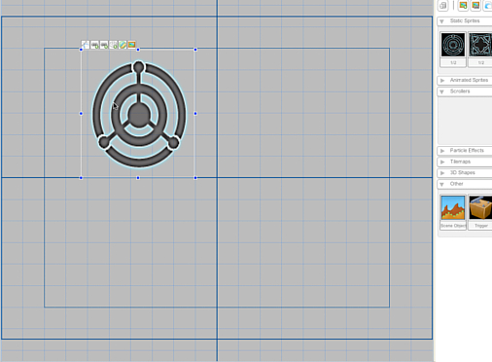Image resolution: width=492 pixels, height=362 pixels.
Task: Click the top-left selection handle of the sprite
Action: [x=81, y=50]
